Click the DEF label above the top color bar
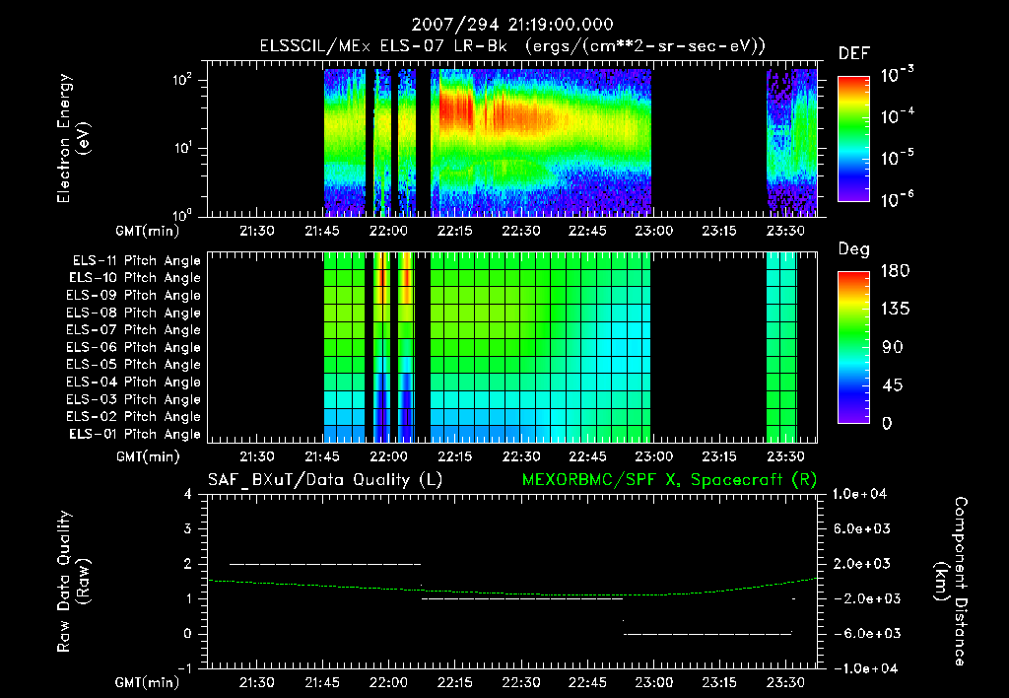The height and width of the screenshot is (698, 1009). tap(854, 53)
